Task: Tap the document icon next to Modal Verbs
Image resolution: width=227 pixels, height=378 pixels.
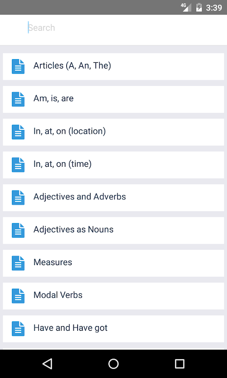Action: coord(18,296)
